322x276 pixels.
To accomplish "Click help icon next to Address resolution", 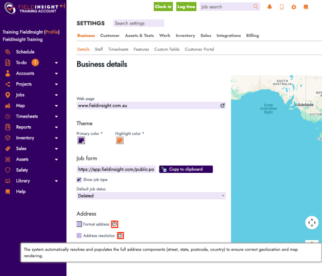I will 120,236.
